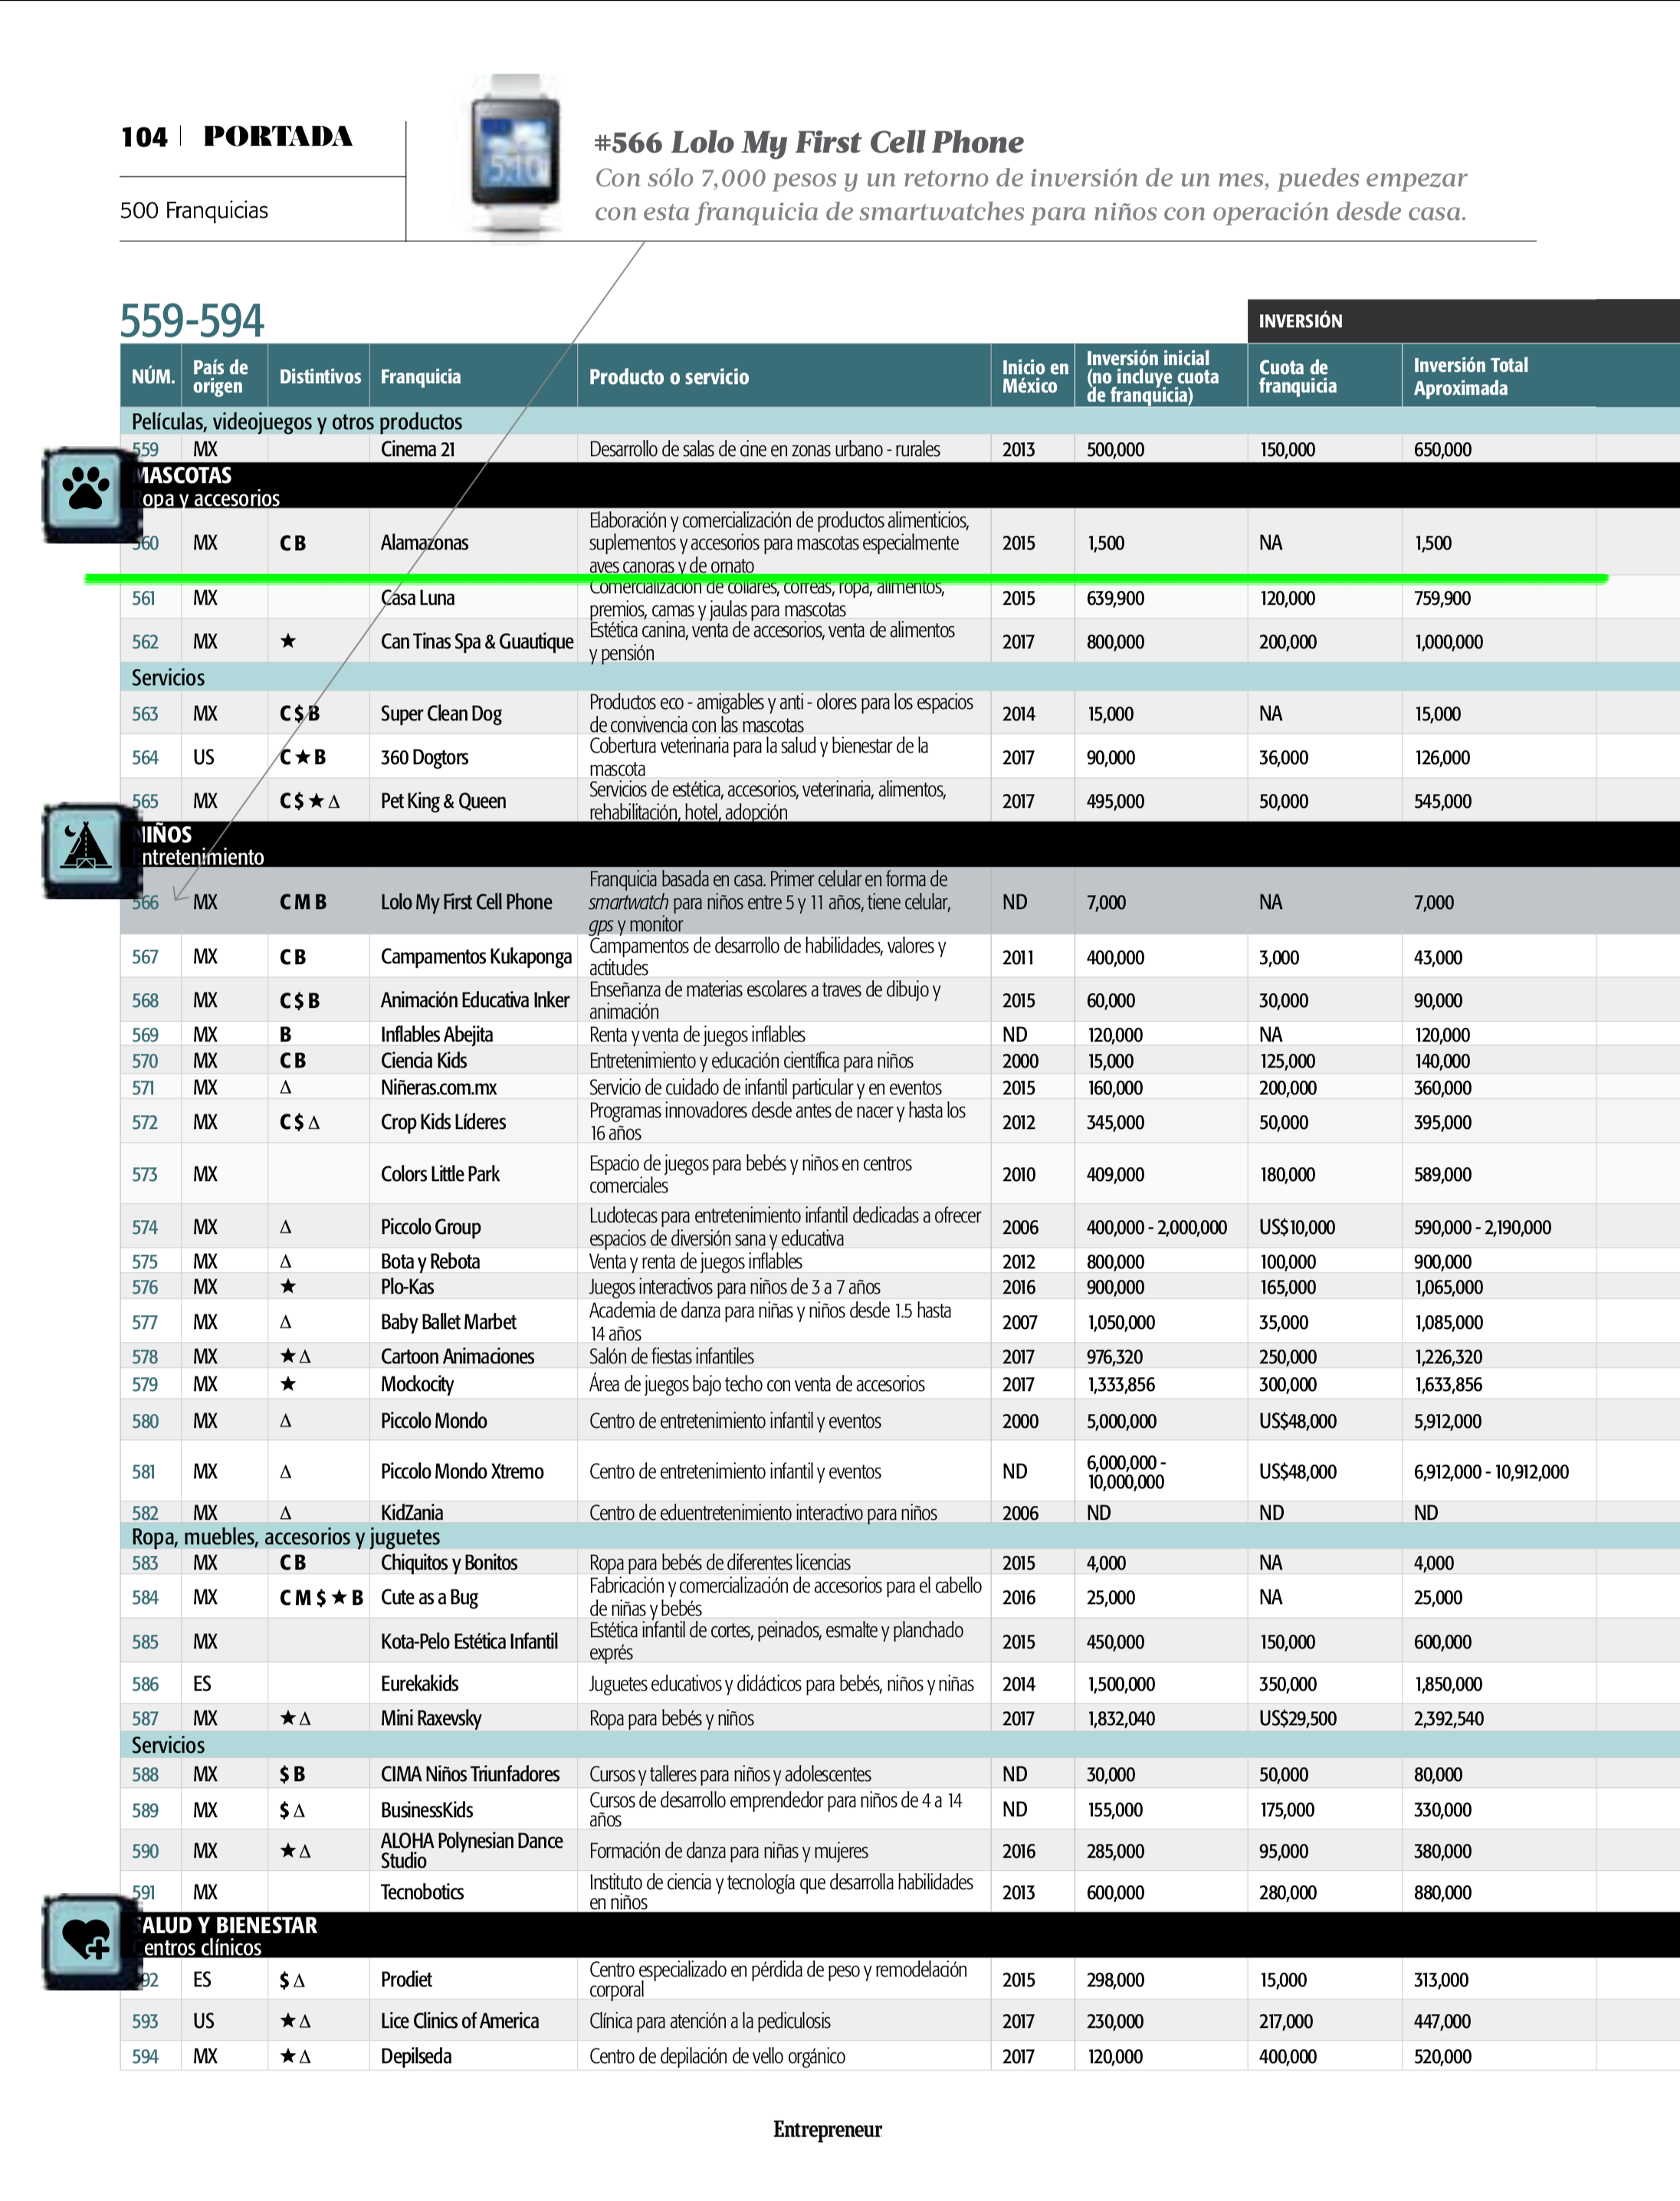
Task: Click the 'BusinessKids' franchise name
Action: pos(426,1810)
